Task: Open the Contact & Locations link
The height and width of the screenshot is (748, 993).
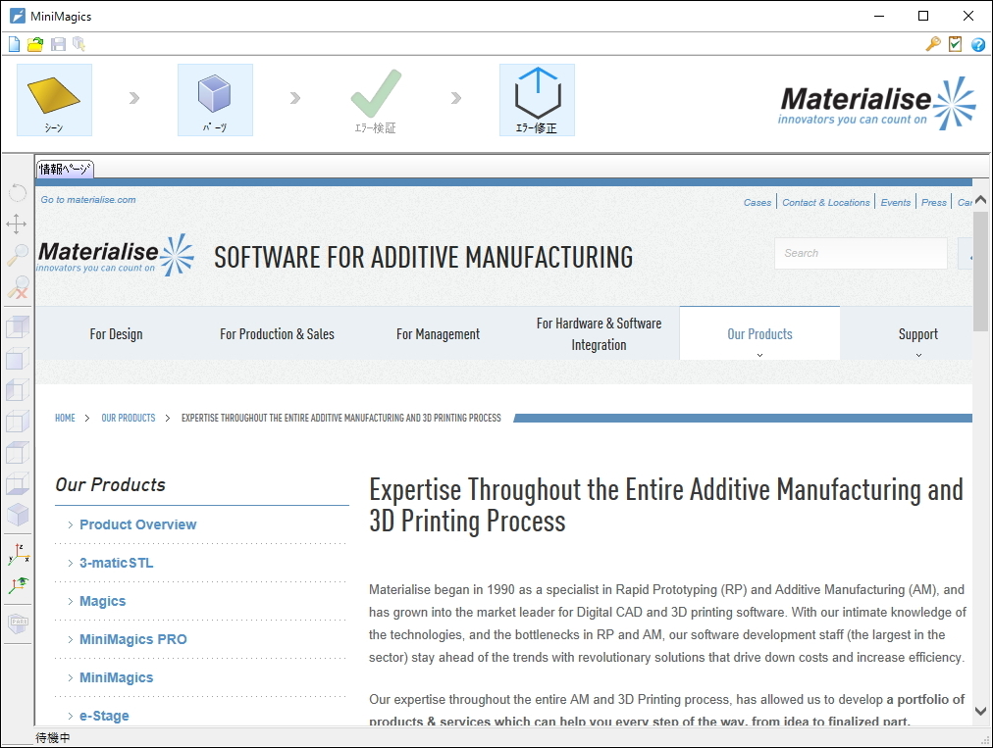Action: point(826,203)
